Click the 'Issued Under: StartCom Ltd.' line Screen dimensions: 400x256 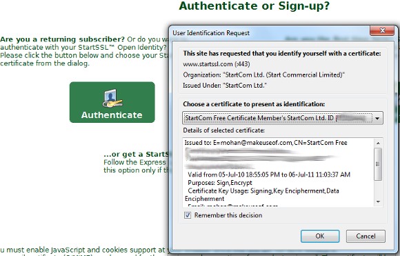click(x=225, y=86)
